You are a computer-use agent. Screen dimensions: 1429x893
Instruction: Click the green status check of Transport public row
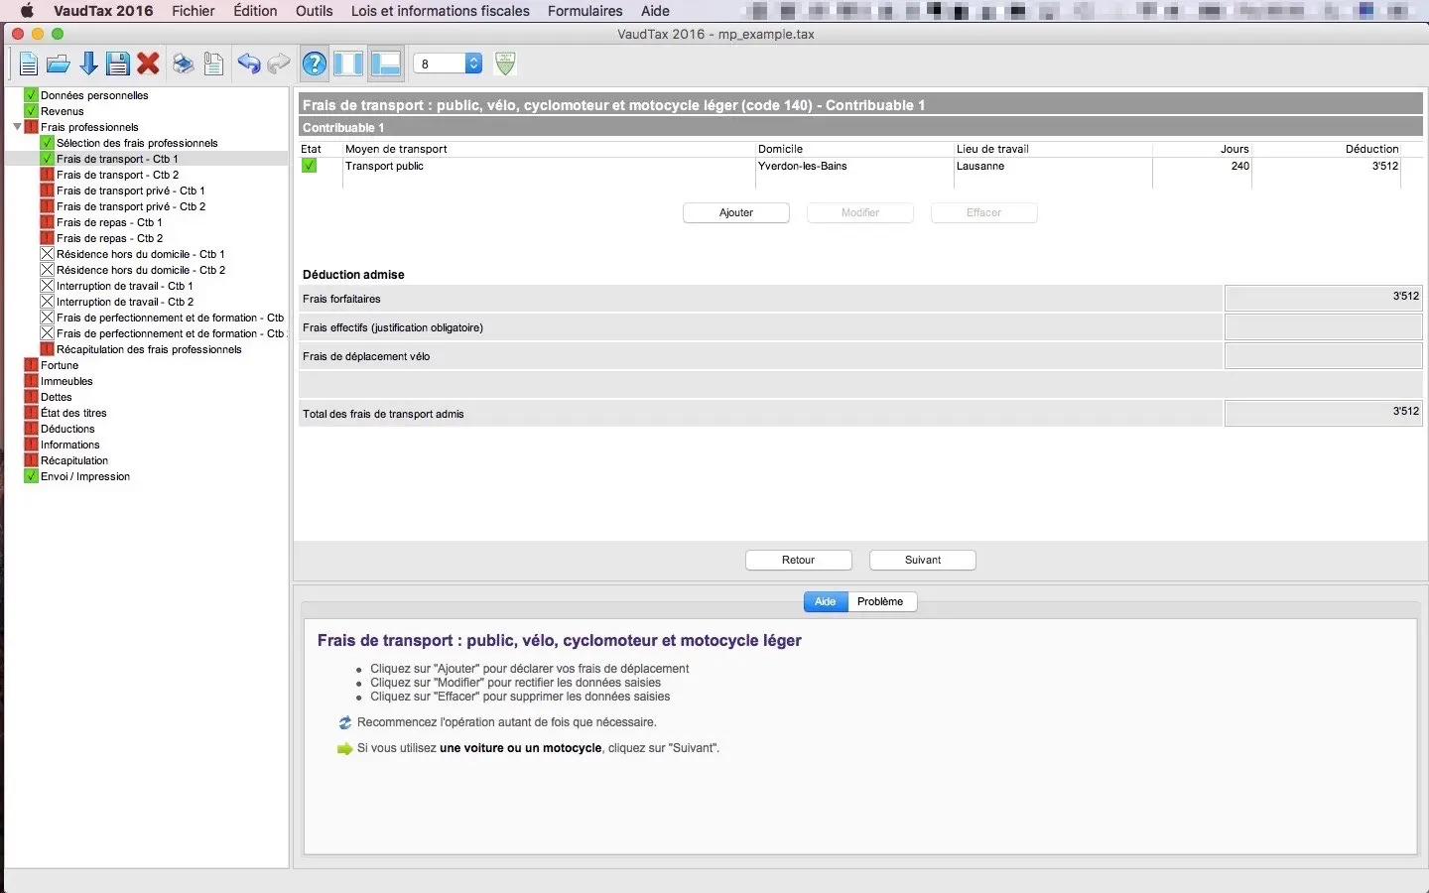pos(310,166)
